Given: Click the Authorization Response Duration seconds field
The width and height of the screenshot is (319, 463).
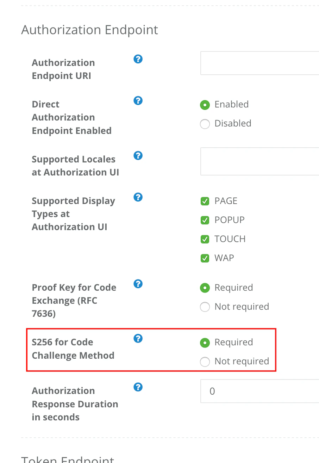Looking at the screenshot, I should [x=260, y=391].
